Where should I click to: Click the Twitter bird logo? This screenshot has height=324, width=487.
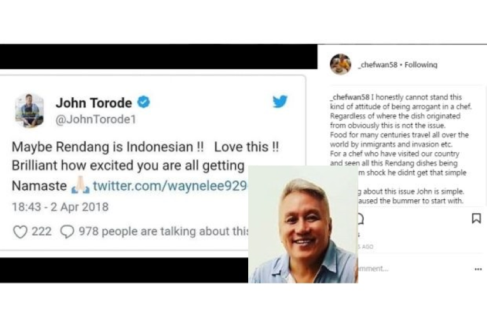(280, 101)
